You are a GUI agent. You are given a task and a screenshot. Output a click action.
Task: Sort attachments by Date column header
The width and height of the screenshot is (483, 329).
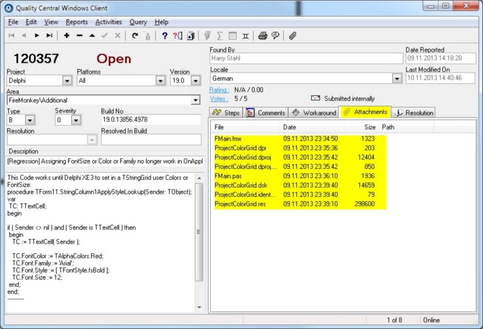tap(312, 127)
